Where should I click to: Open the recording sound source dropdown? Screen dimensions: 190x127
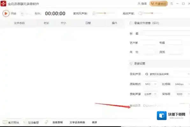click(x=167, y=74)
